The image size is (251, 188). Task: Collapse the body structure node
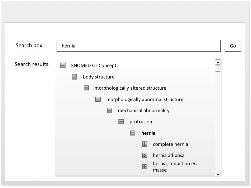pyautogui.click(x=75, y=77)
